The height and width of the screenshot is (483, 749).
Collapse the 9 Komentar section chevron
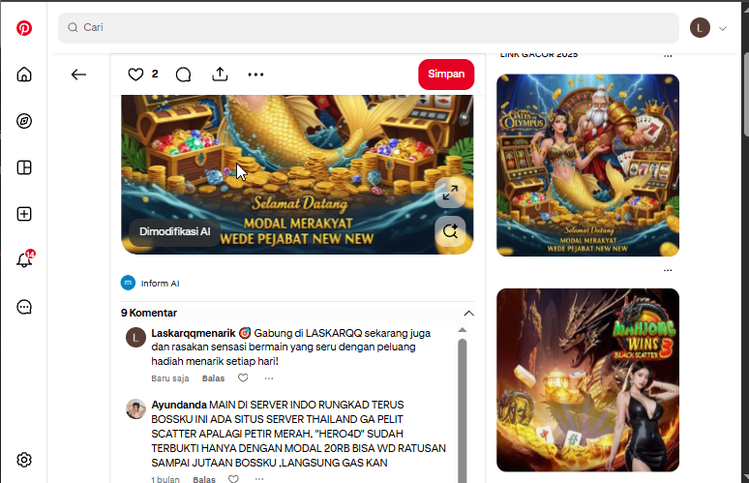coord(468,314)
